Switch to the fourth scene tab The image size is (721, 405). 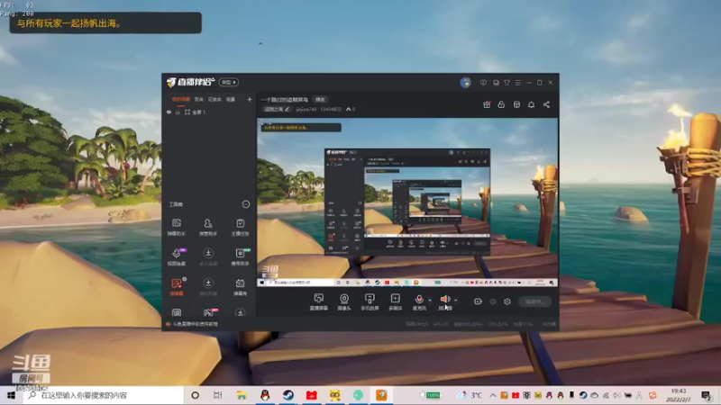point(231,99)
